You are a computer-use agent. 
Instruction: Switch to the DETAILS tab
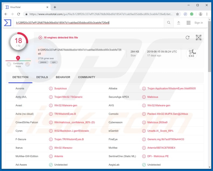tap(42, 77)
